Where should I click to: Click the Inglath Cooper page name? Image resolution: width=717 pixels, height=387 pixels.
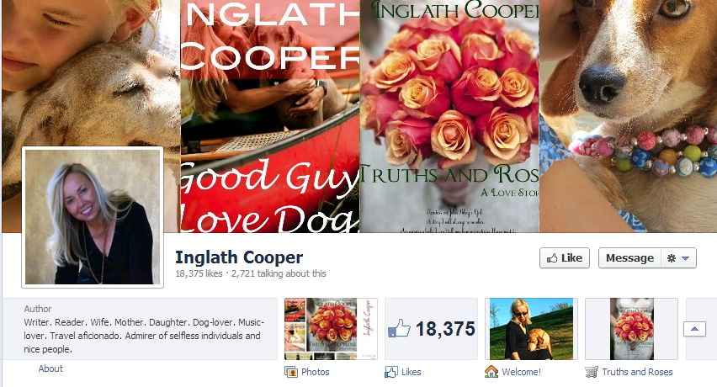click(239, 257)
